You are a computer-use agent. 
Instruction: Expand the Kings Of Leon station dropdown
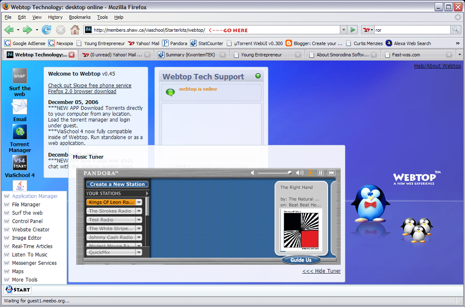coord(139,202)
